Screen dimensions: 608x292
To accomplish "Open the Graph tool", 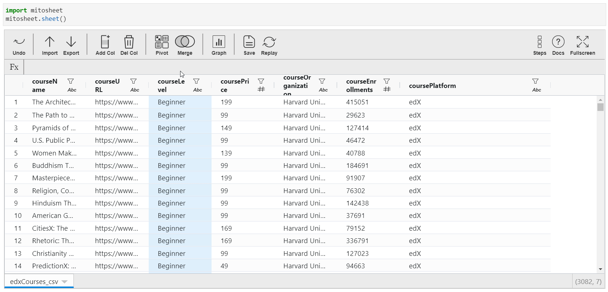I will click(x=219, y=45).
